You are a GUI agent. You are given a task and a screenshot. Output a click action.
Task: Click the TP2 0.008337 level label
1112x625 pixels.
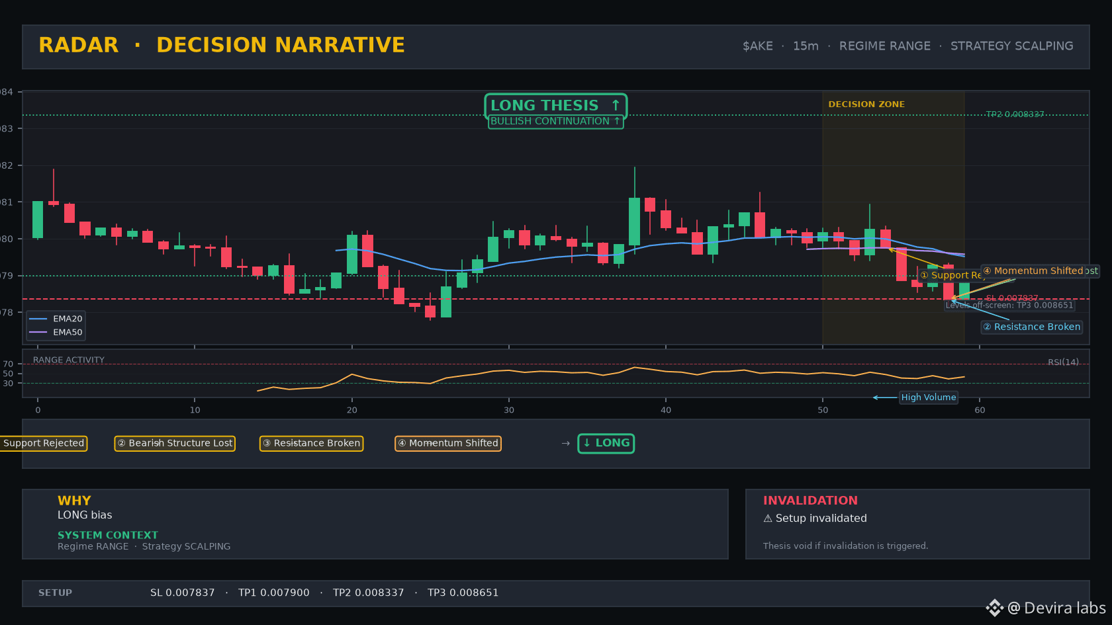1015,114
